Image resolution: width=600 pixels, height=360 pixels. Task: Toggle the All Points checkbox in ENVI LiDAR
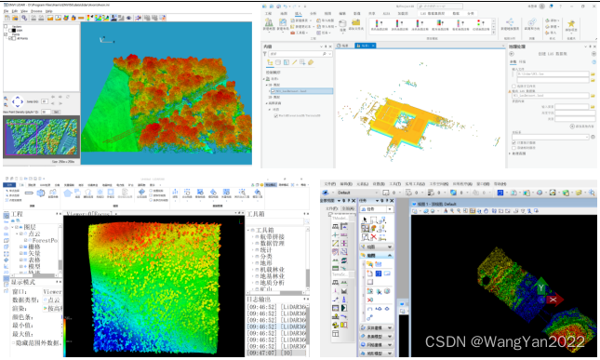click(x=10, y=38)
